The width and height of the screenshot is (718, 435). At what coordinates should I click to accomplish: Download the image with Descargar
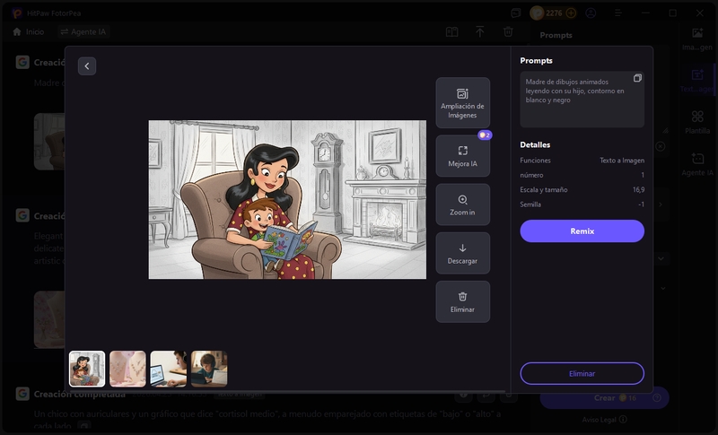click(x=462, y=253)
